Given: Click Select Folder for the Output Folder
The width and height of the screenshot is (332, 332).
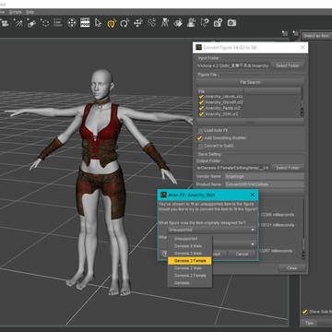Looking at the screenshot, I should [288, 168].
